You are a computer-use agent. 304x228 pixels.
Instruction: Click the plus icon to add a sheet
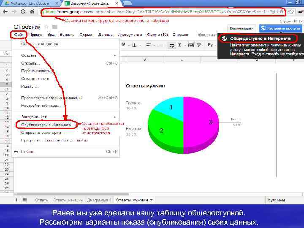[16, 200]
